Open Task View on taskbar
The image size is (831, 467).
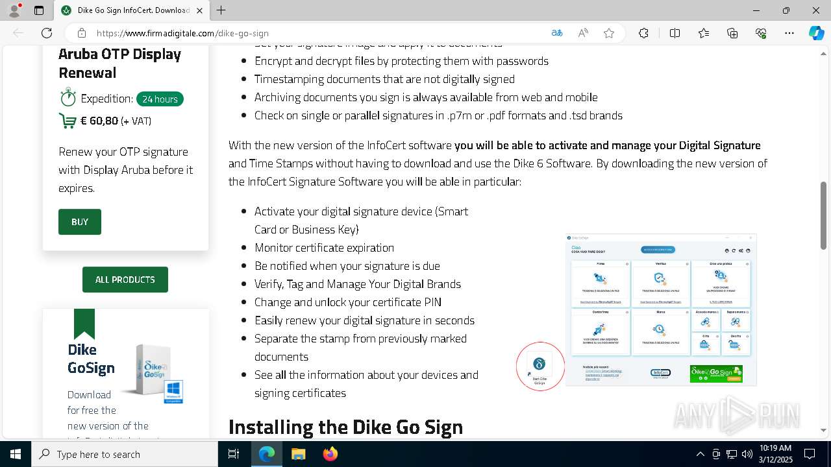[x=234, y=454]
